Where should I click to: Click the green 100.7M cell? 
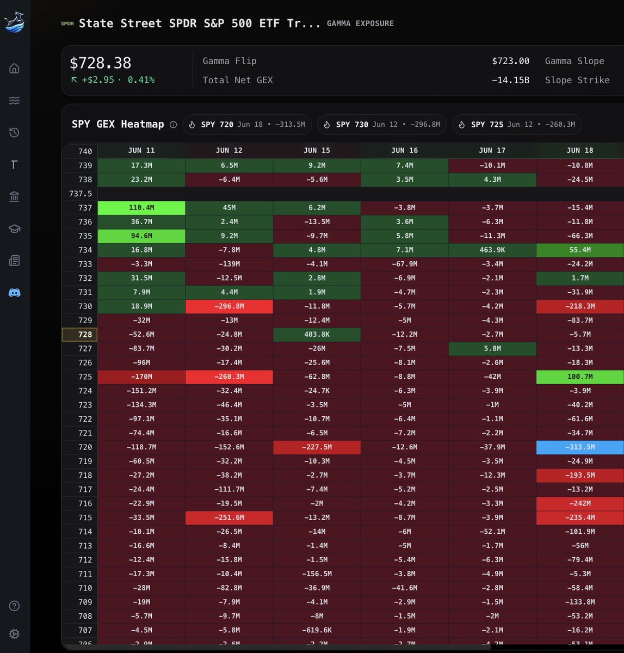click(580, 377)
